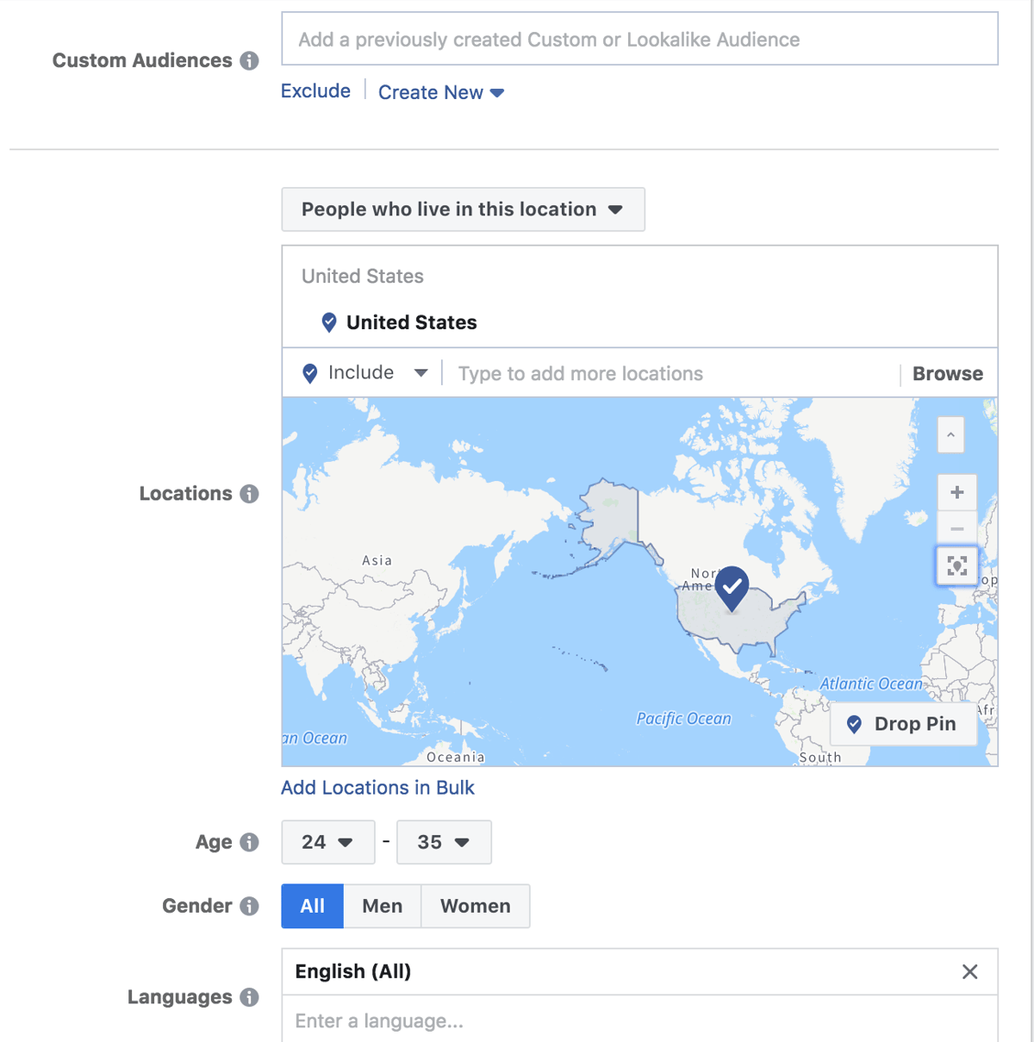Click the Enter a language input field

517,1021
